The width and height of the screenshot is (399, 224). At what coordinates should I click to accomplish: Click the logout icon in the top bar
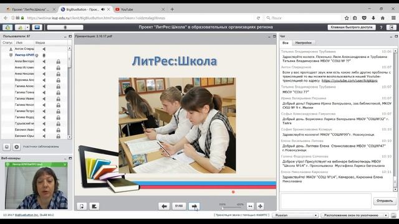pyautogui.click(x=391, y=27)
